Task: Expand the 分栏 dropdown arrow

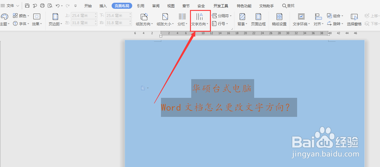Action: click(x=186, y=24)
